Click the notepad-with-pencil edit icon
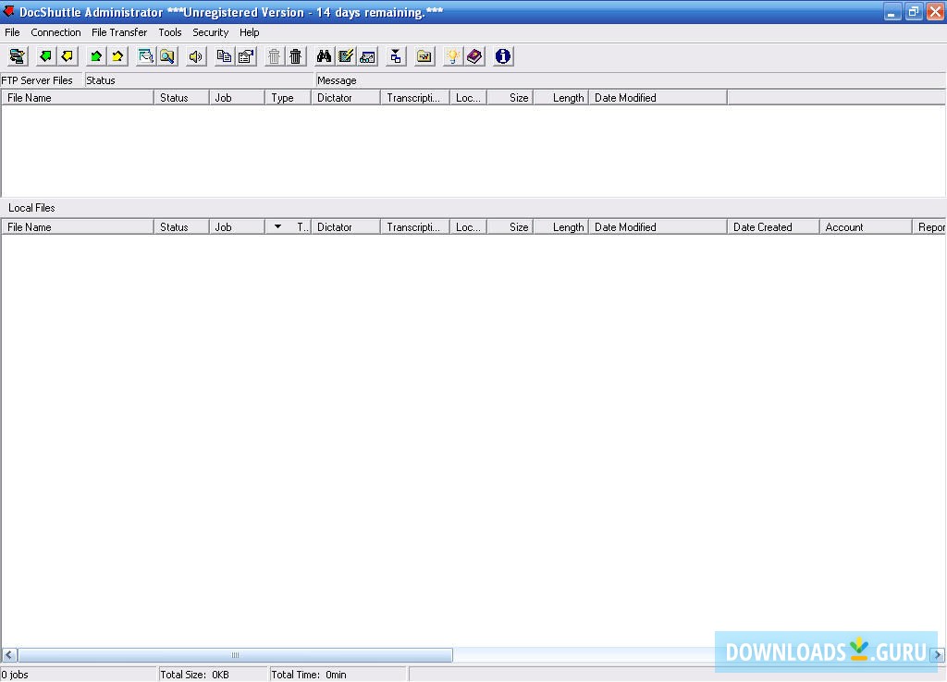This screenshot has height=682, width=947. click(346, 56)
